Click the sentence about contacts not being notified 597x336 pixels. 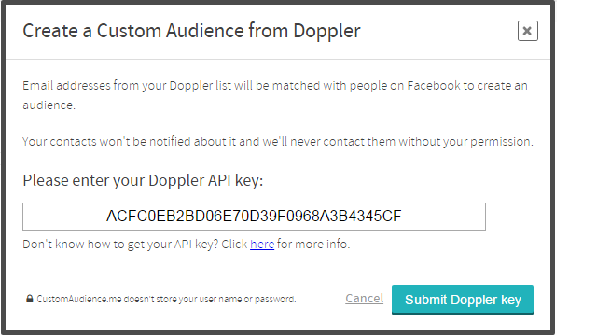(x=278, y=142)
